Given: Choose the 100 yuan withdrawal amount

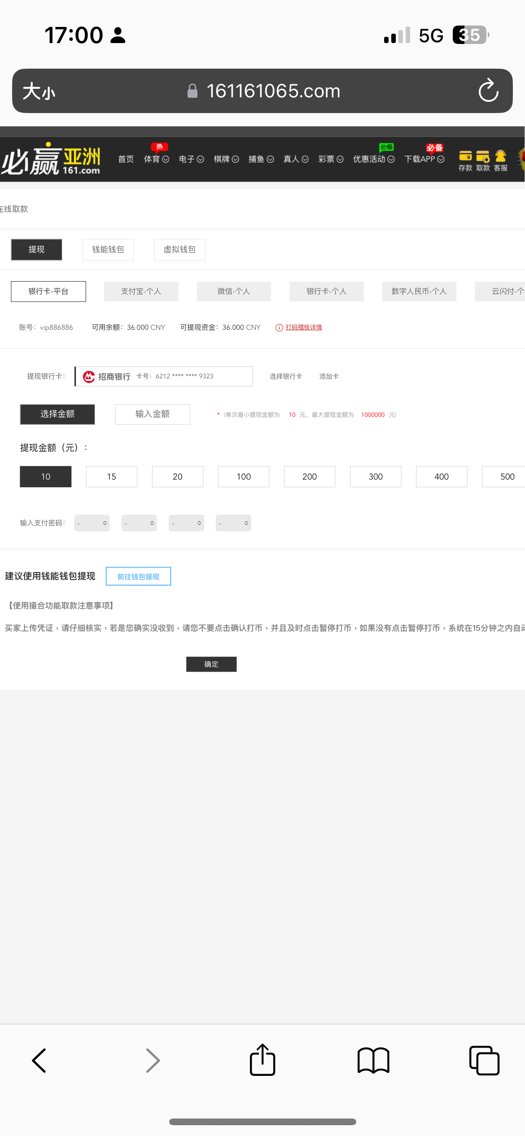Looking at the screenshot, I should 243,476.
